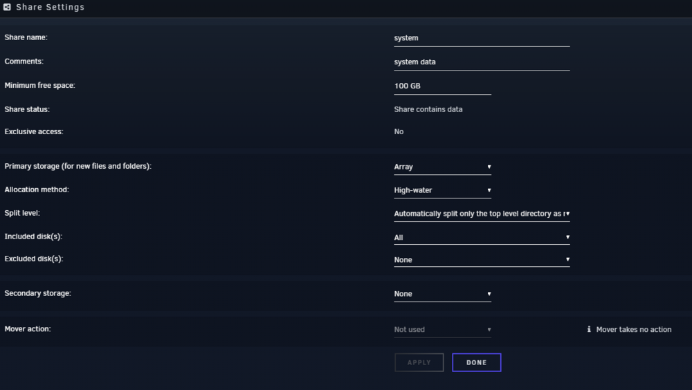This screenshot has height=390, width=692.
Task: Click the Share status label
Action: click(27, 109)
